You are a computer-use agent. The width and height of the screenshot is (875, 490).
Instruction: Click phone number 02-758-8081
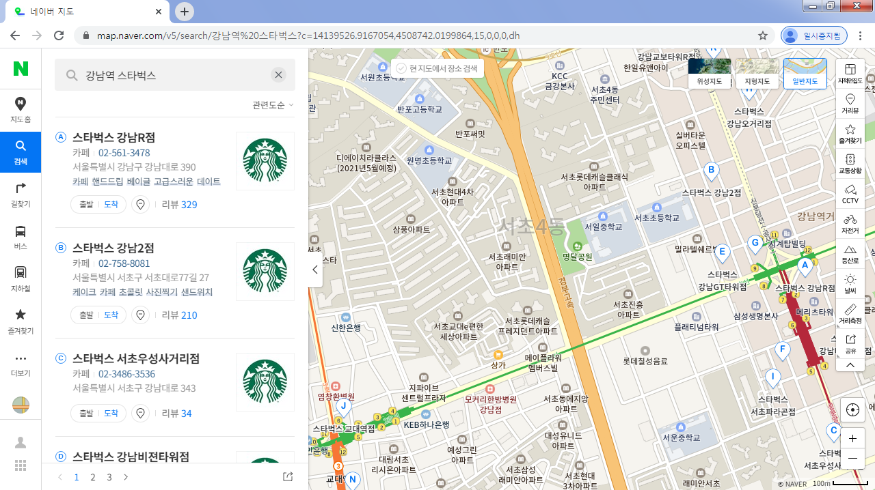tap(124, 263)
